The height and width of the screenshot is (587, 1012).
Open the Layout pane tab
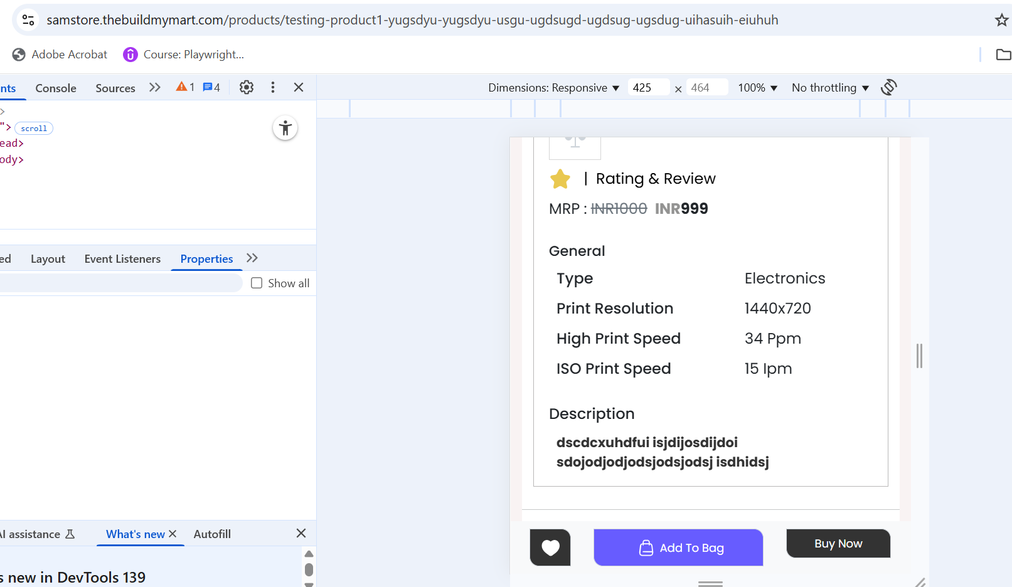[48, 259]
